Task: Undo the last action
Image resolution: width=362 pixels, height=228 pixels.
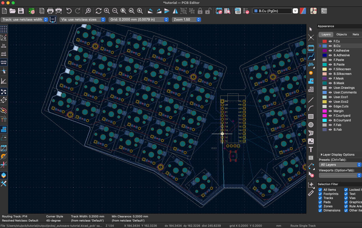Action: (x=69, y=11)
